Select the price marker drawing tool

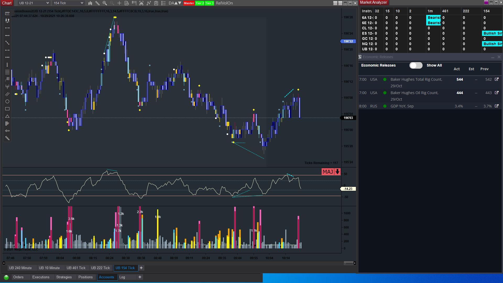pos(7,131)
